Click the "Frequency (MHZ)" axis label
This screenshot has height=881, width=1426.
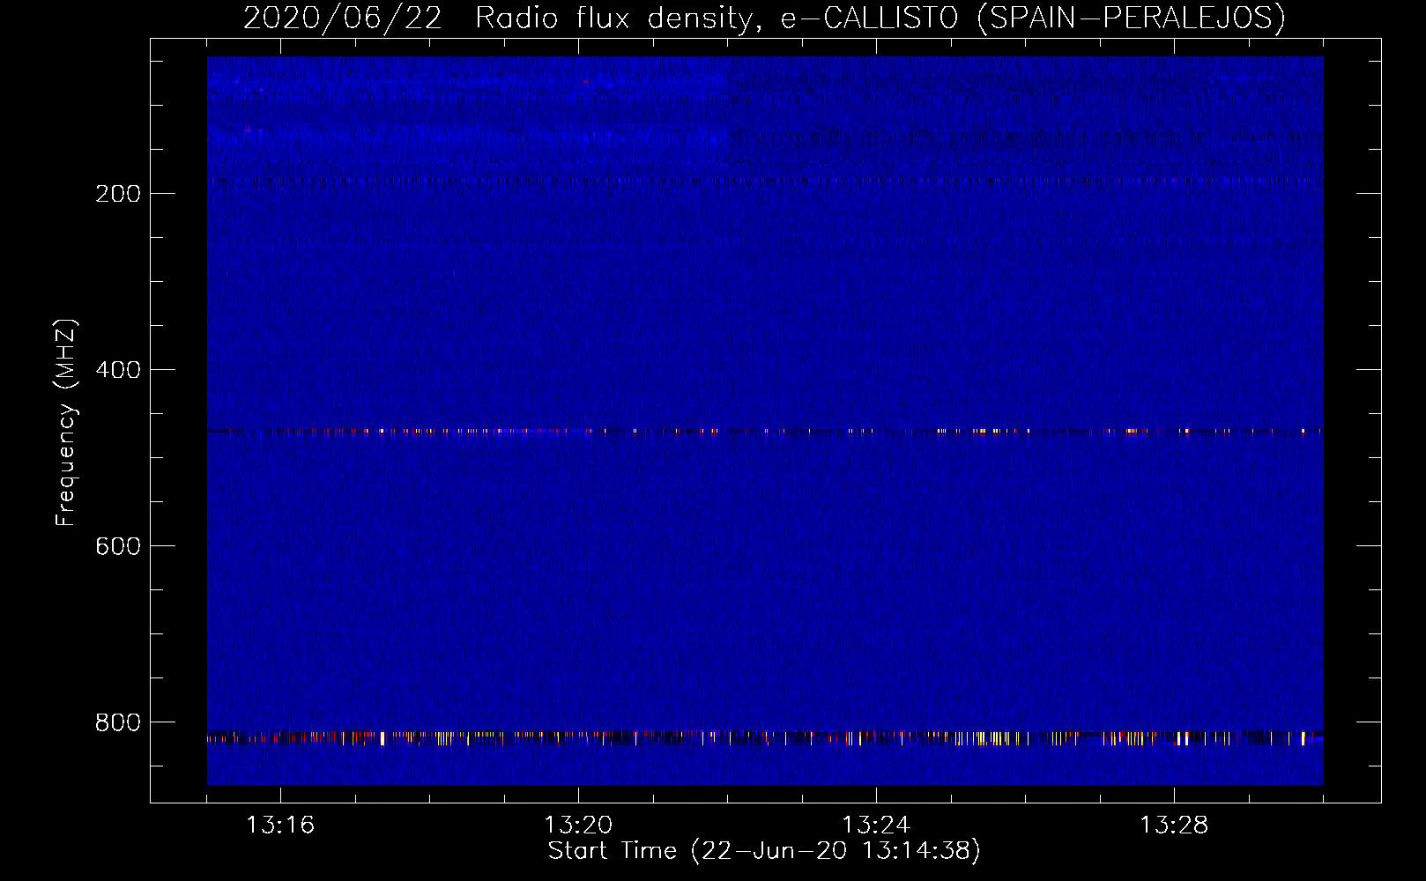(x=66, y=423)
